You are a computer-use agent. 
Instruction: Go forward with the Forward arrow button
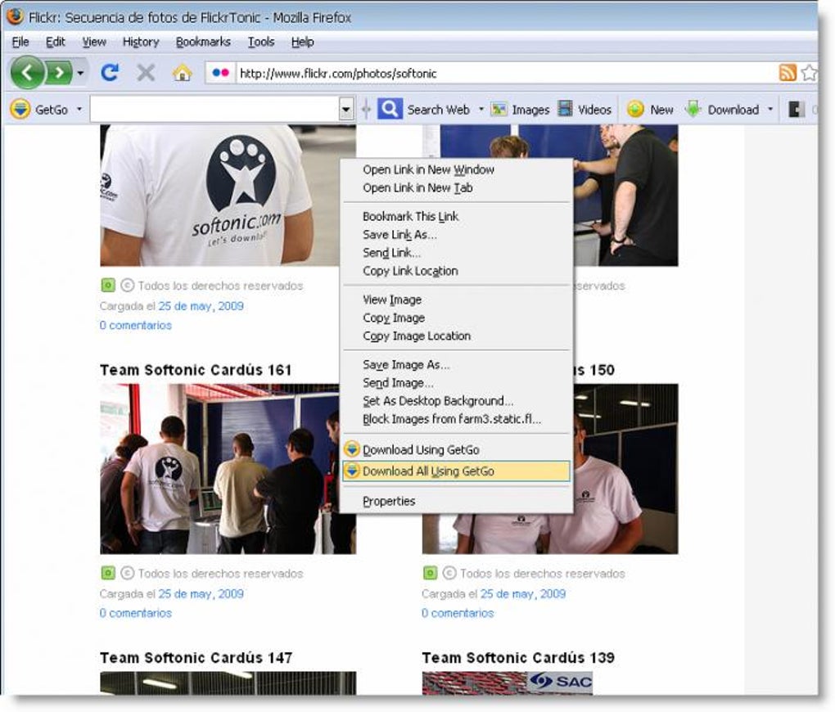(x=59, y=72)
